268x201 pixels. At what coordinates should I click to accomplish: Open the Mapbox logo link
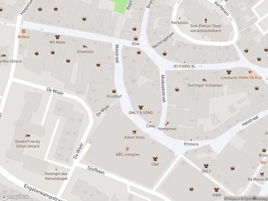point(15,197)
